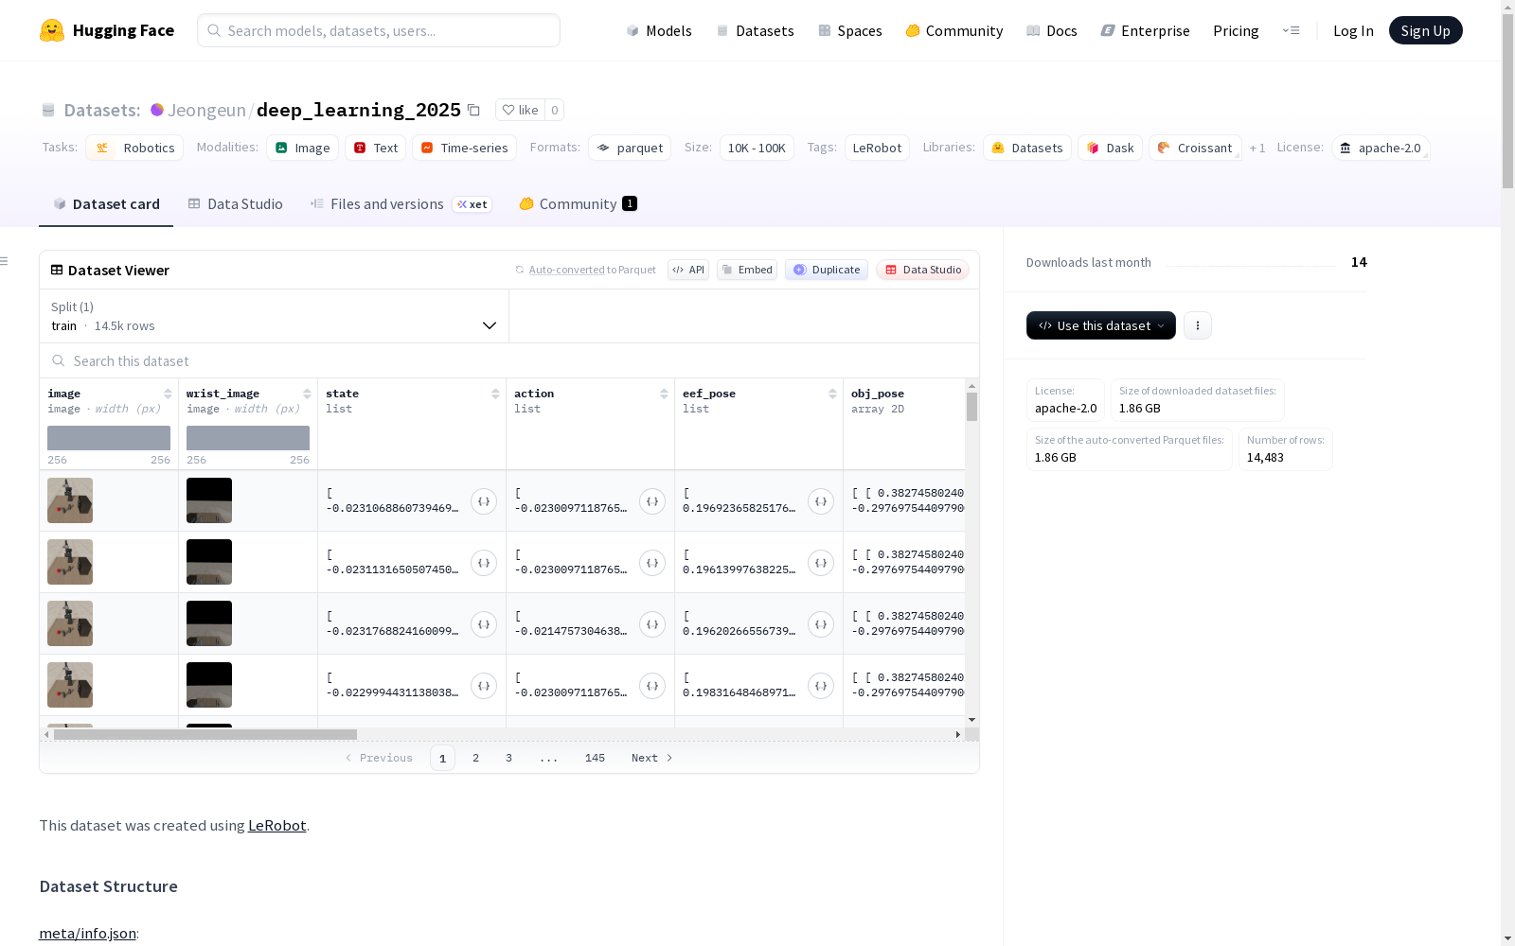
Task: Sort by the eef_pose column
Action: 832,394
